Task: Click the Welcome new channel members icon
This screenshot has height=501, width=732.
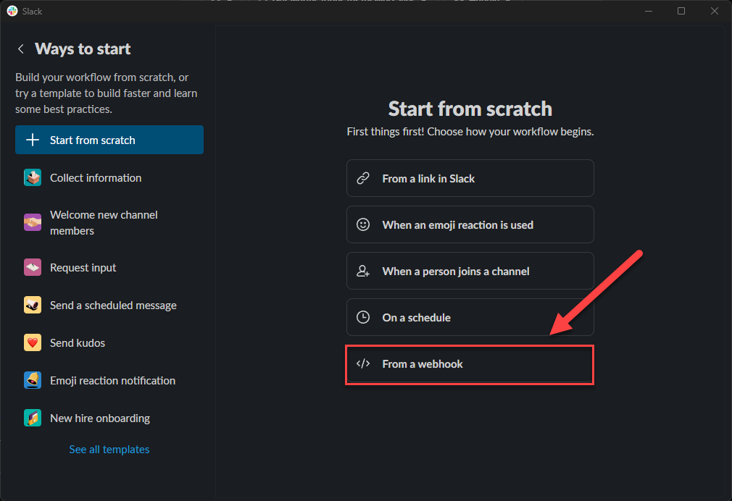Action: (x=33, y=223)
